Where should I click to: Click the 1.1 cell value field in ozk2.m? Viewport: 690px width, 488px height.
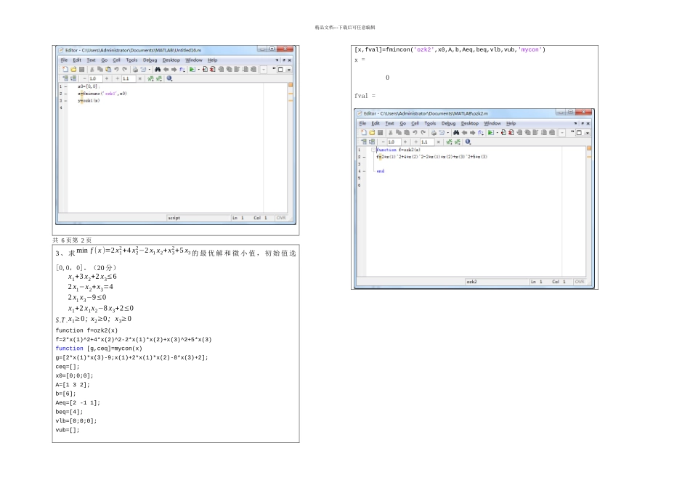[x=426, y=142]
